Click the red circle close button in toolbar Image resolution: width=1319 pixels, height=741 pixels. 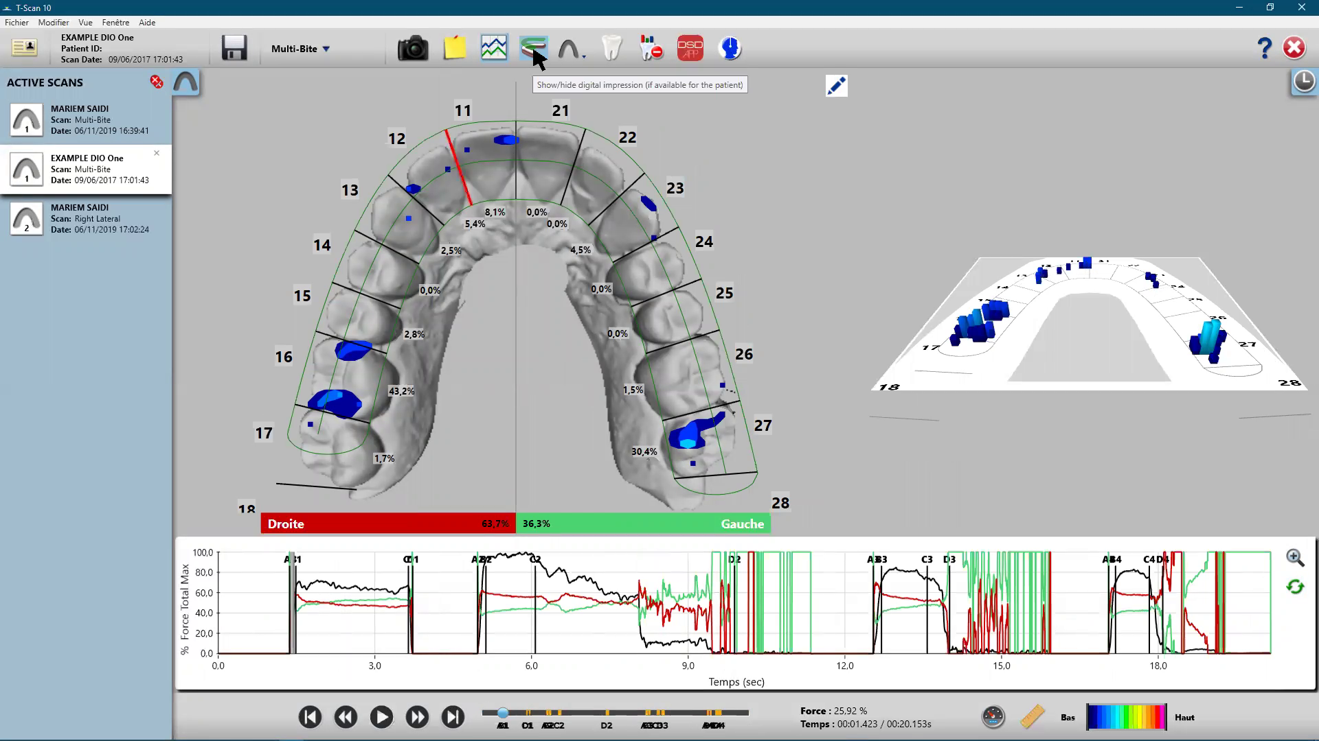[x=1294, y=47]
